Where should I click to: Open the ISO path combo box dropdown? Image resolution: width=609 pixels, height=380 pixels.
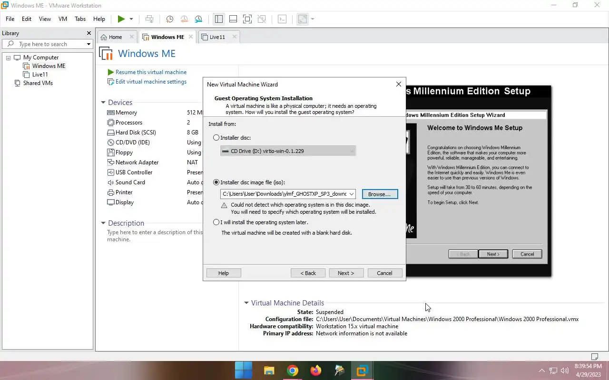coord(352,194)
